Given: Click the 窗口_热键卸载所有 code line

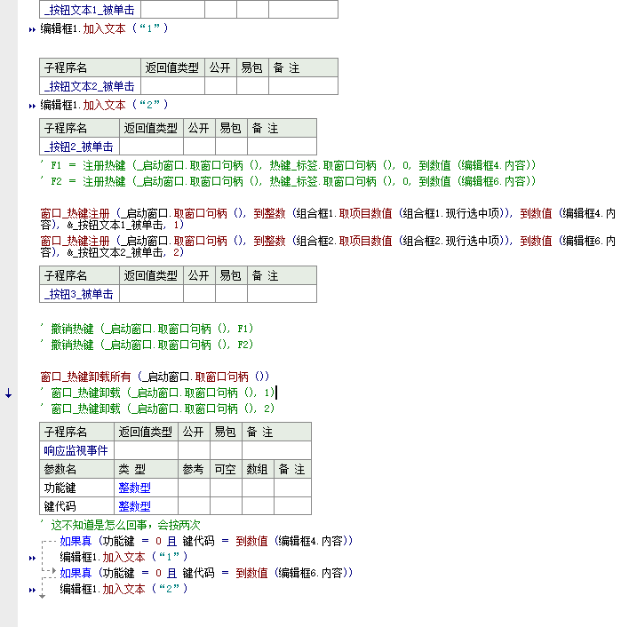Looking at the screenshot, I should (155, 377).
